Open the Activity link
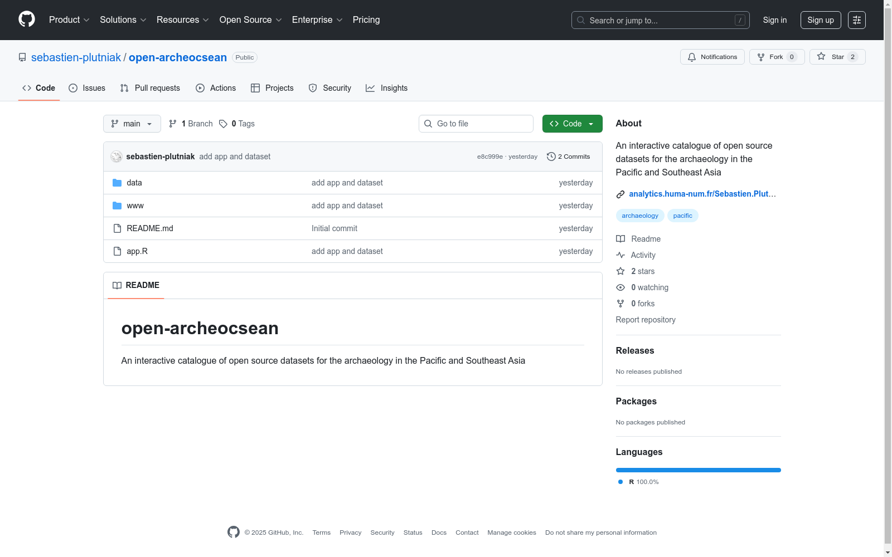The width and height of the screenshot is (892, 557). coord(636,255)
